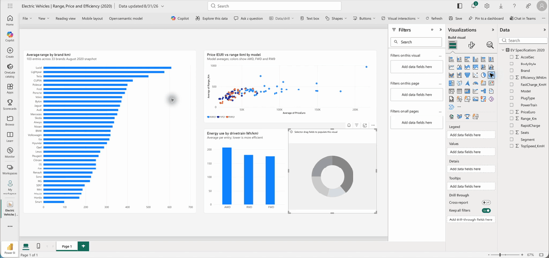Viewport: 549px width, 258px height.
Task: Open the Shapes dropdown
Action: click(336, 18)
